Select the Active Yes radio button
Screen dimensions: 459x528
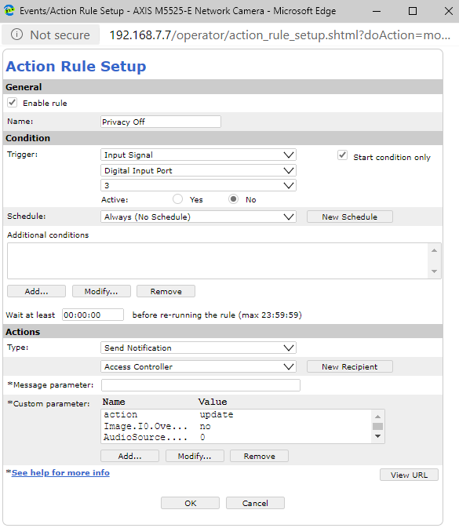point(178,199)
